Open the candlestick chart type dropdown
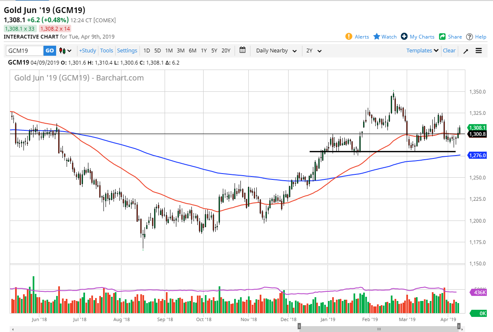 tap(65, 51)
